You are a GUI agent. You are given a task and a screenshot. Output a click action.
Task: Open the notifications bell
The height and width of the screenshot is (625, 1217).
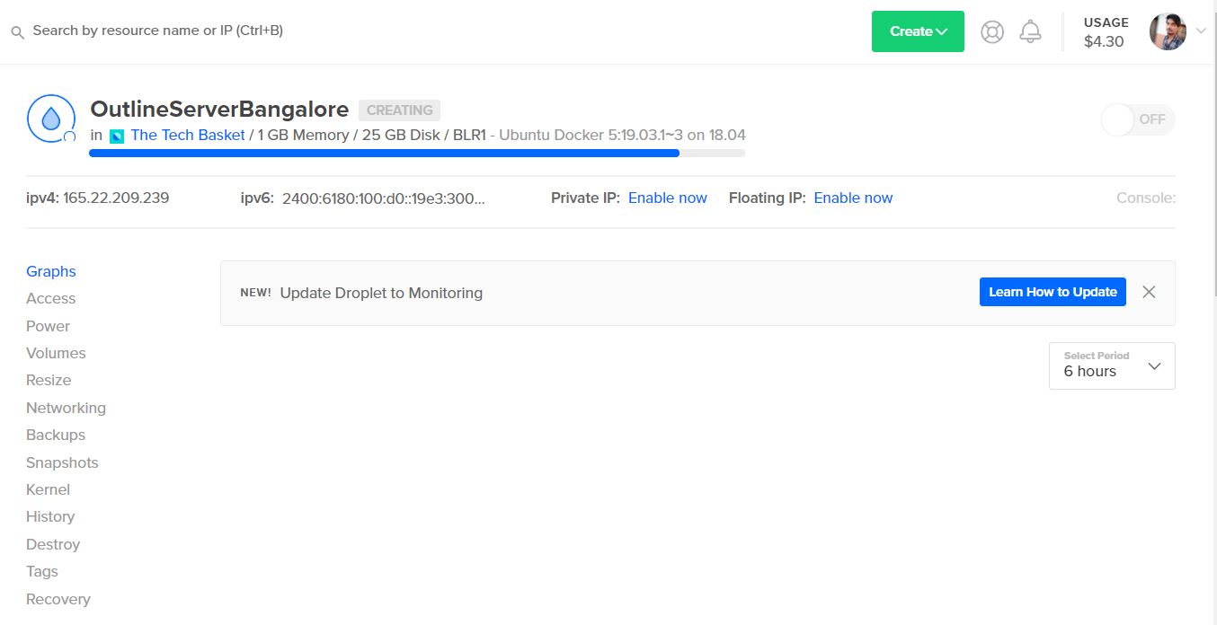[x=1030, y=31]
